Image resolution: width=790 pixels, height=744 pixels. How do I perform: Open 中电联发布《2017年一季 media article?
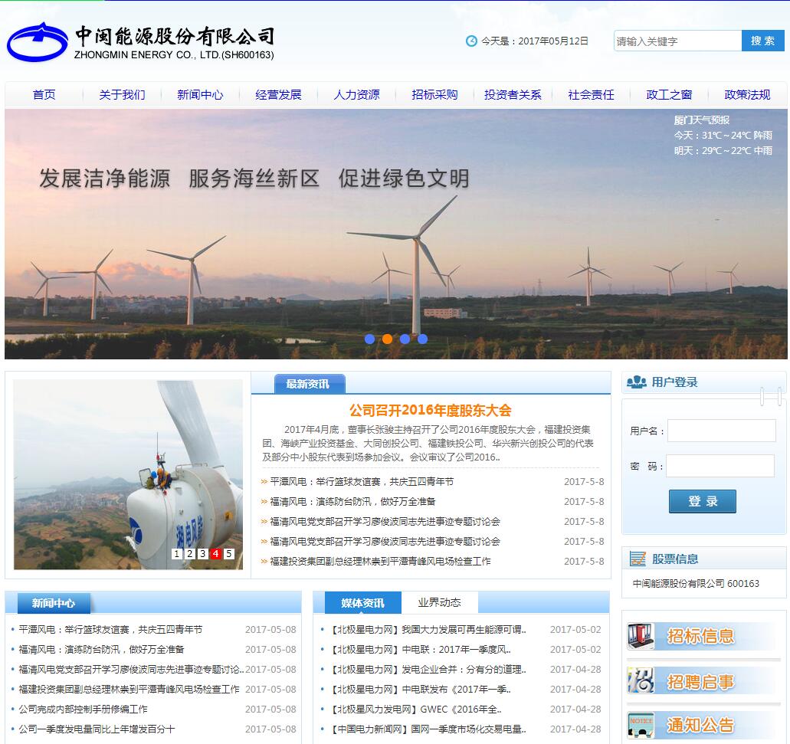(420, 689)
